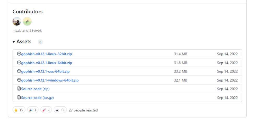The image size is (254, 119).
Task: Click the Contributors heading
Action: [27, 12]
